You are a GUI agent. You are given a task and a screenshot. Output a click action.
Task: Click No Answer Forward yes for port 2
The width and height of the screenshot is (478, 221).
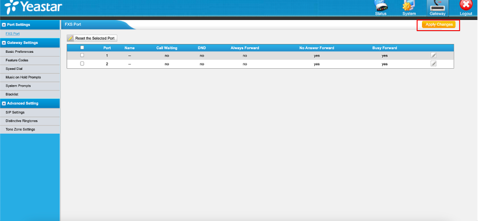pos(317,64)
